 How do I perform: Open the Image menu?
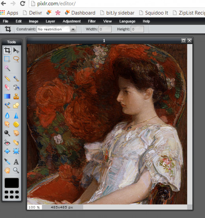[34, 21]
